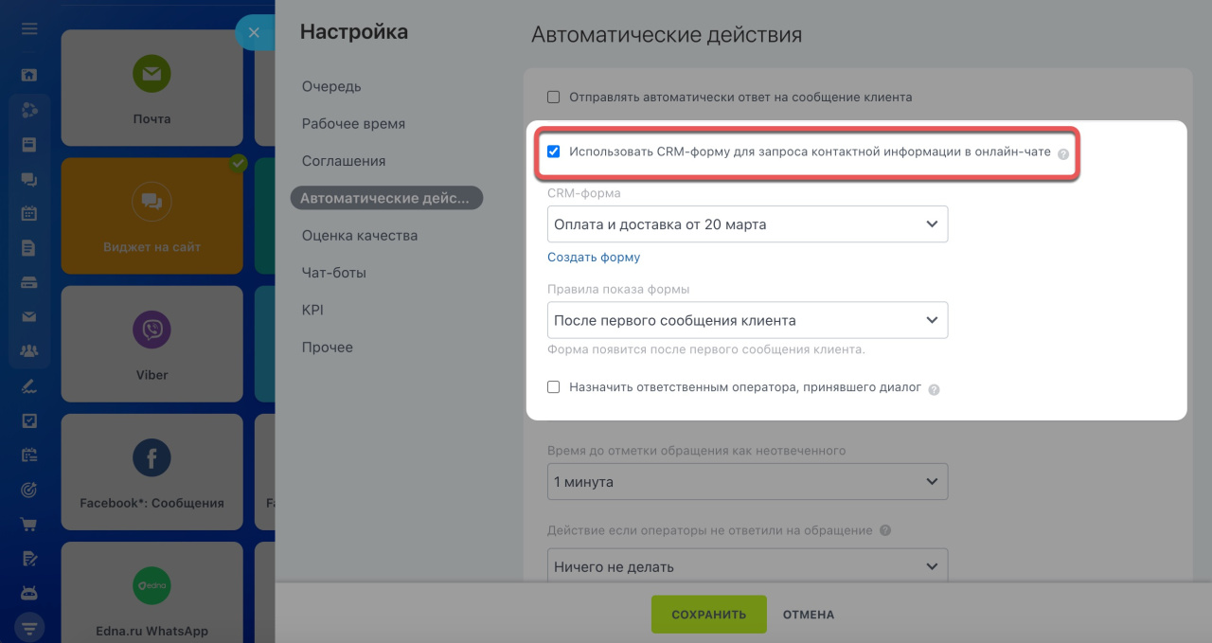Image resolution: width=1212 pixels, height=643 pixels.
Task: Open the funnel icon at sidebar bottom
Action: point(29,627)
